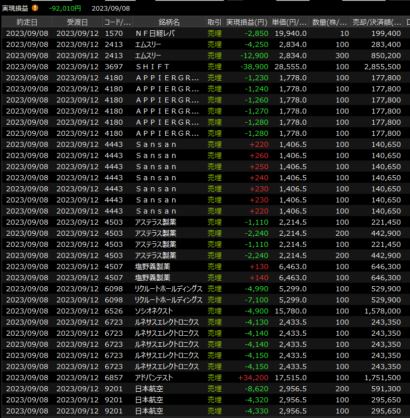This screenshot has height=418, width=410.
Task: Click the 受渡日 column header
Action: [x=77, y=22]
